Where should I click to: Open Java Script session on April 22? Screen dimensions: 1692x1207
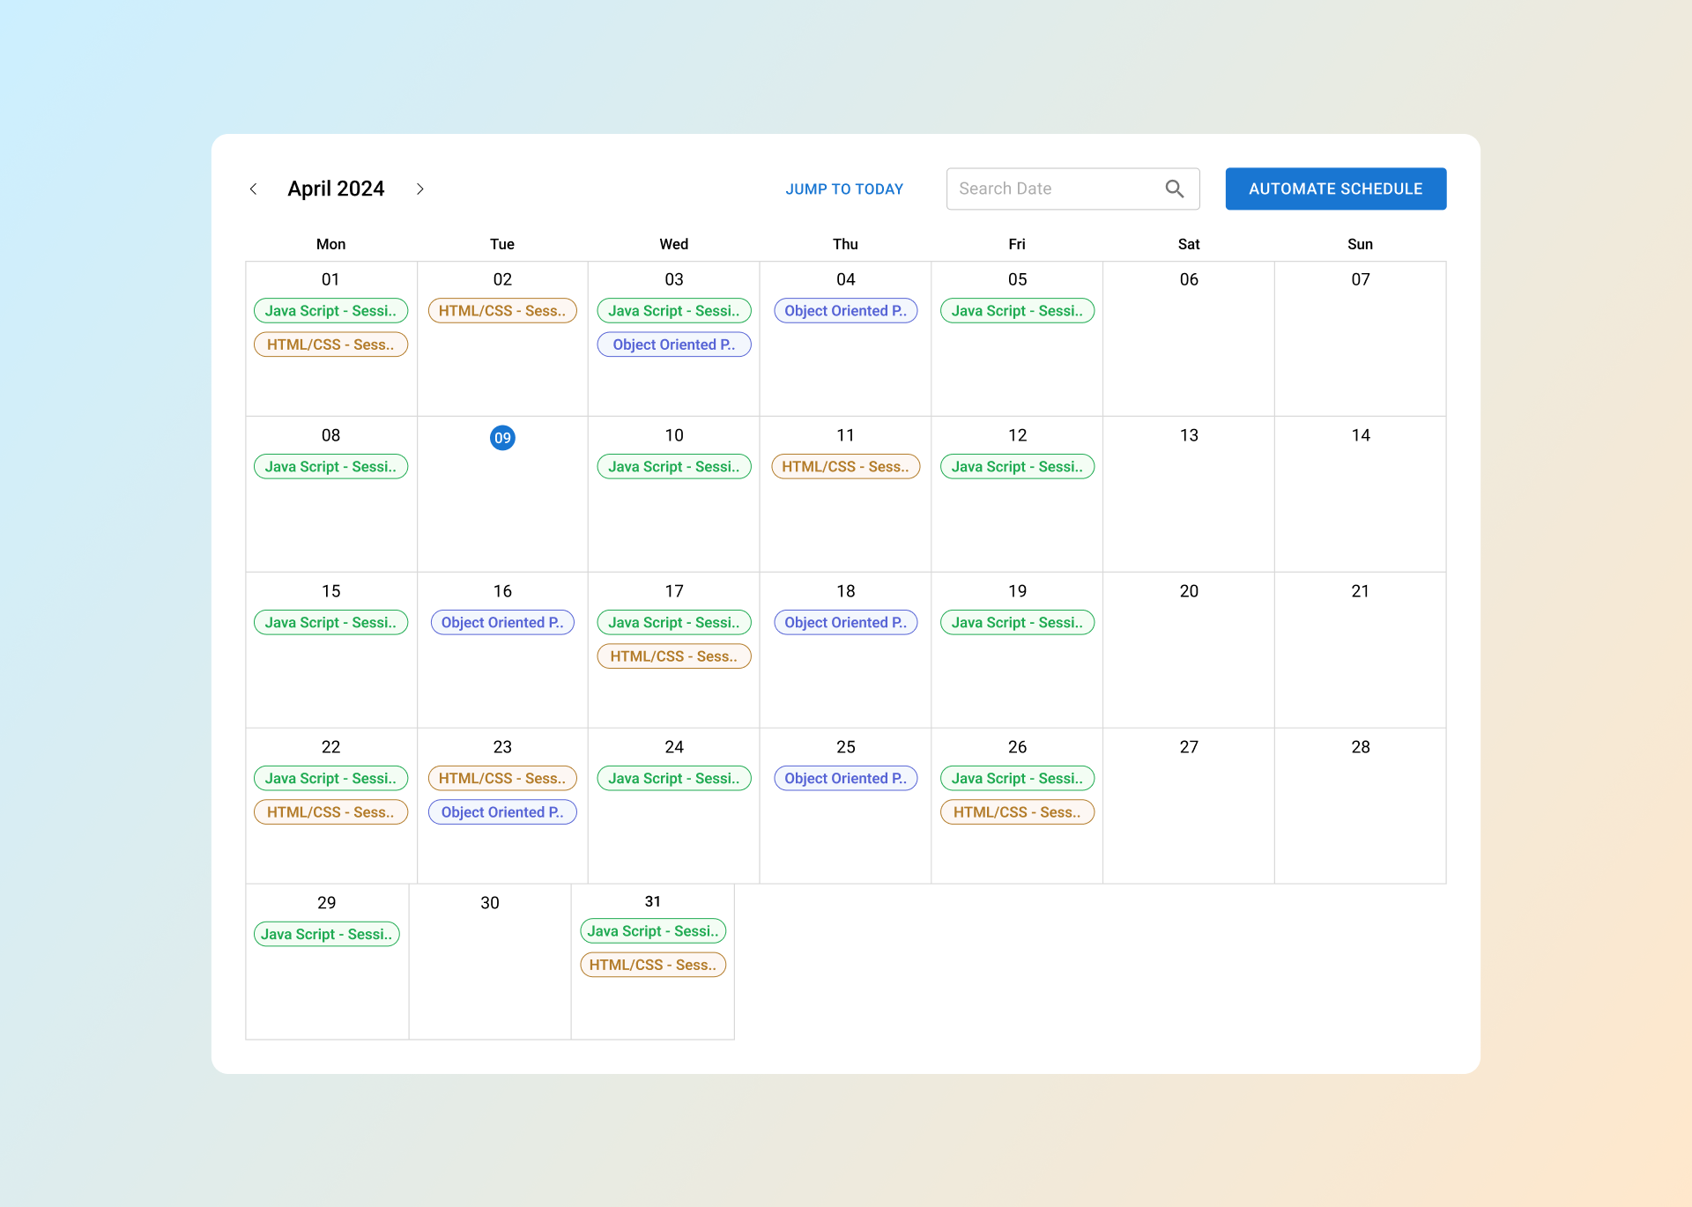point(330,779)
